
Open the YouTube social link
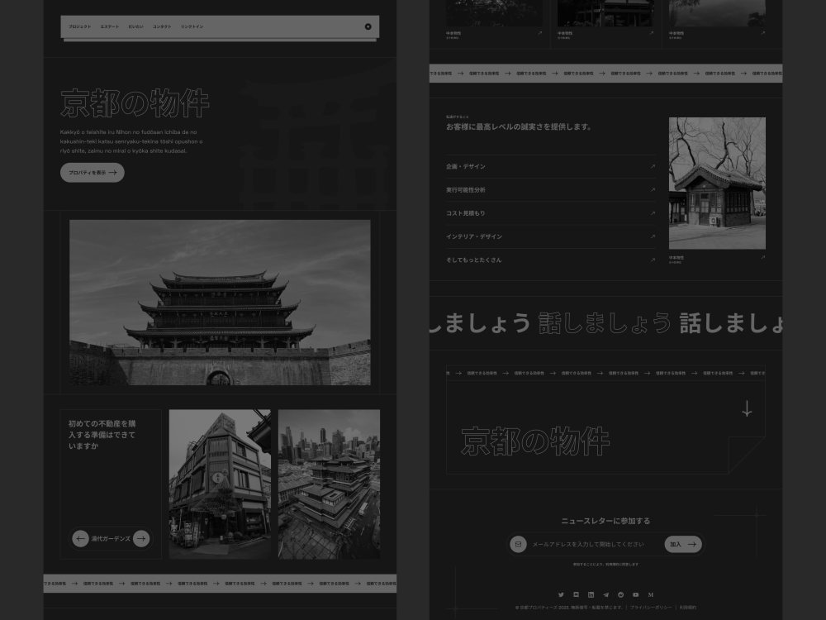[x=635, y=594]
